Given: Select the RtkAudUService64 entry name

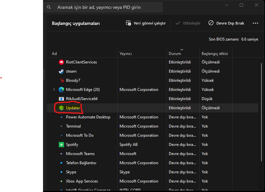Looking at the screenshot, I should 82,99.
